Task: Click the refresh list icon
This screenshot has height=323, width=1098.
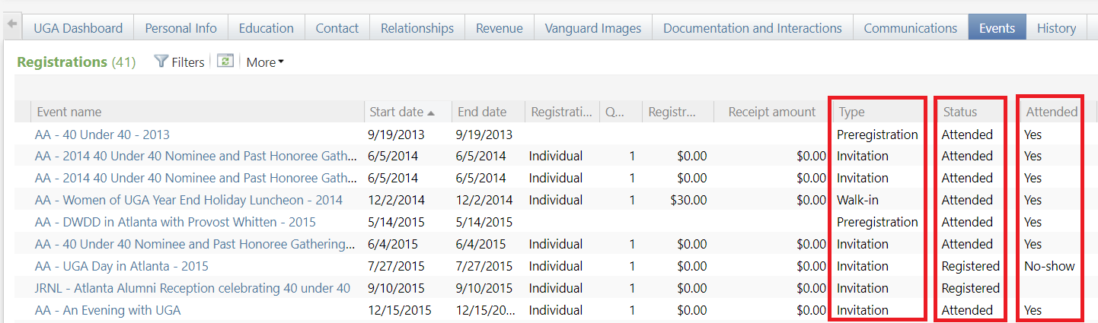Action: 225,62
